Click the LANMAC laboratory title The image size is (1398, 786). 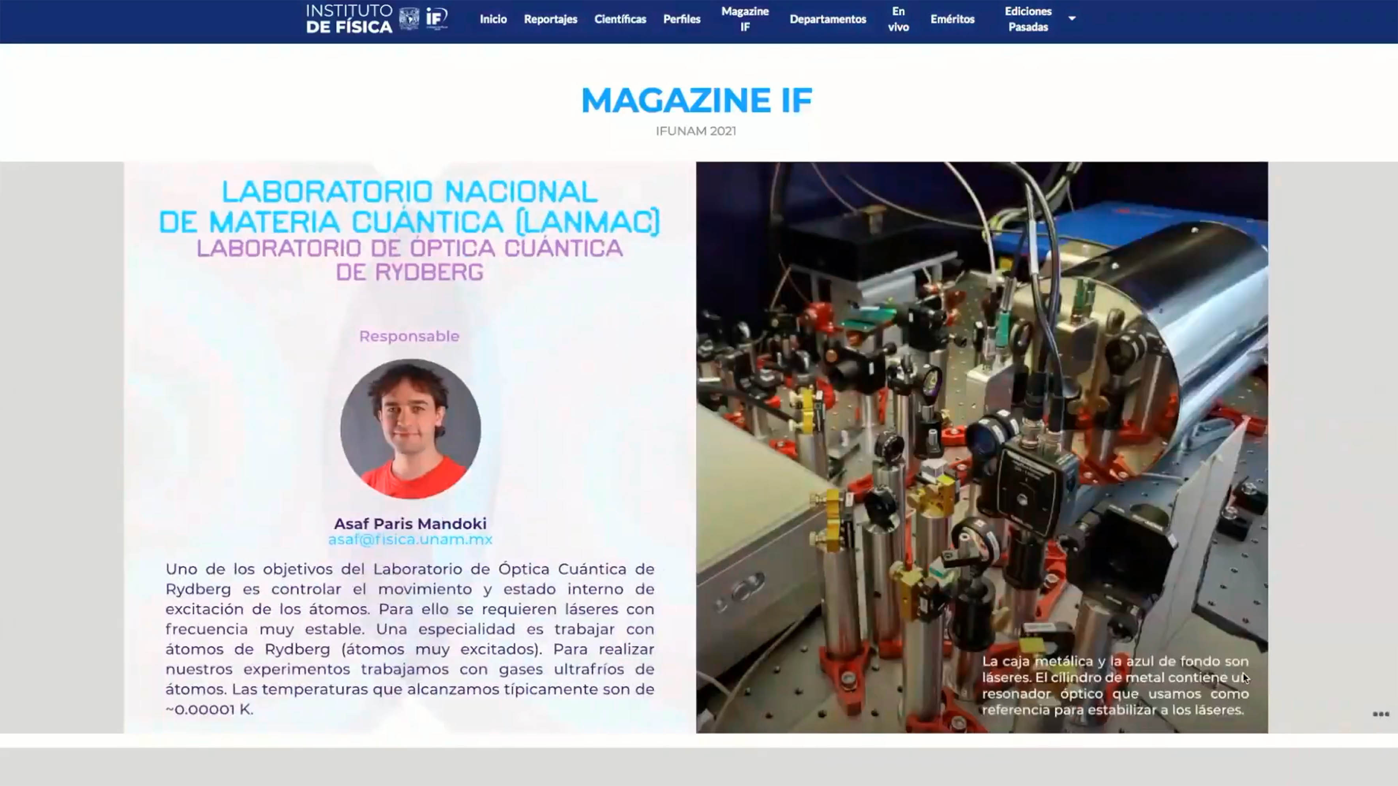(410, 207)
